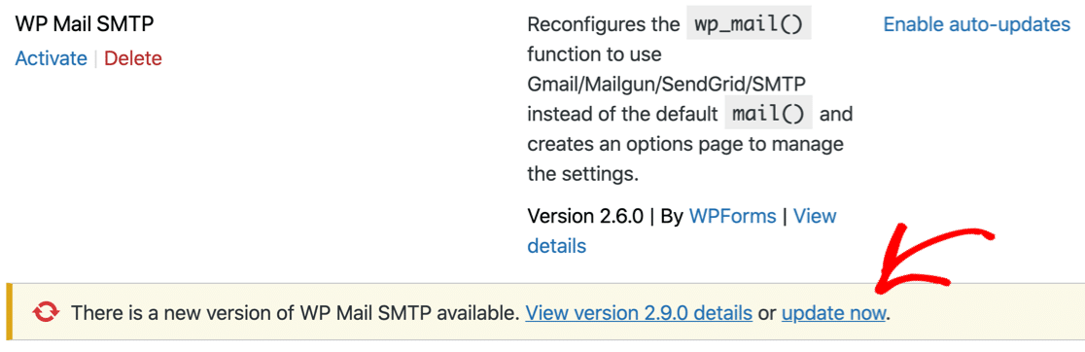Activate the WP Mail SMTP plugin
This screenshot has height=352, width=1085.
[x=52, y=58]
